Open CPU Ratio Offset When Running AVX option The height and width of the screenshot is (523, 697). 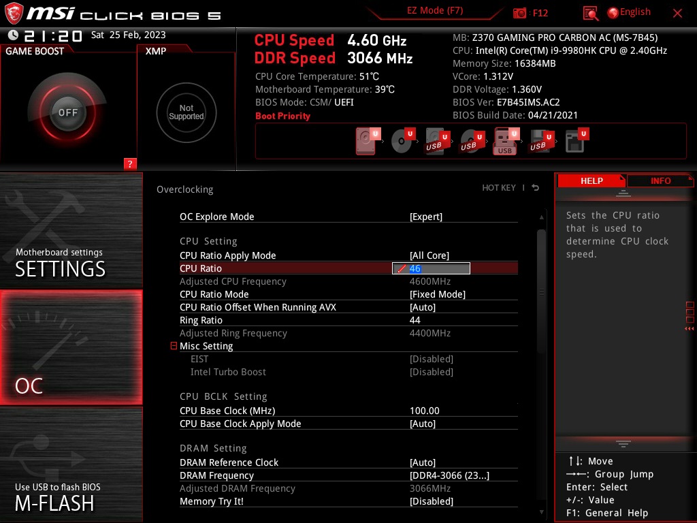point(348,307)
